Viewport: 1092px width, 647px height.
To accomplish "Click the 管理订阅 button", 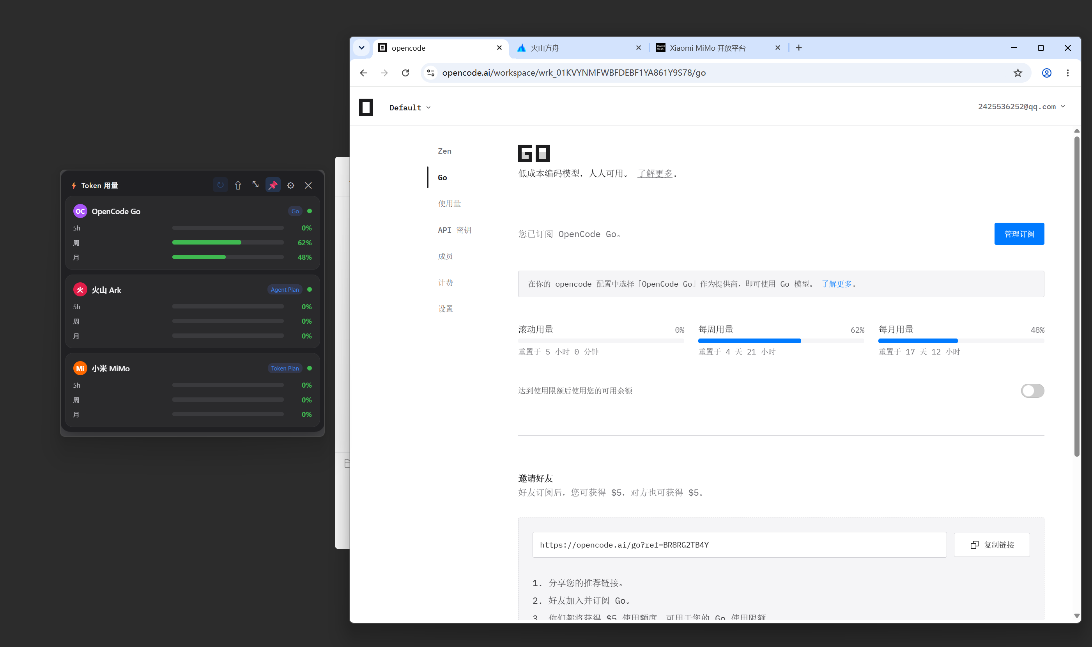I will (1019, 234).
